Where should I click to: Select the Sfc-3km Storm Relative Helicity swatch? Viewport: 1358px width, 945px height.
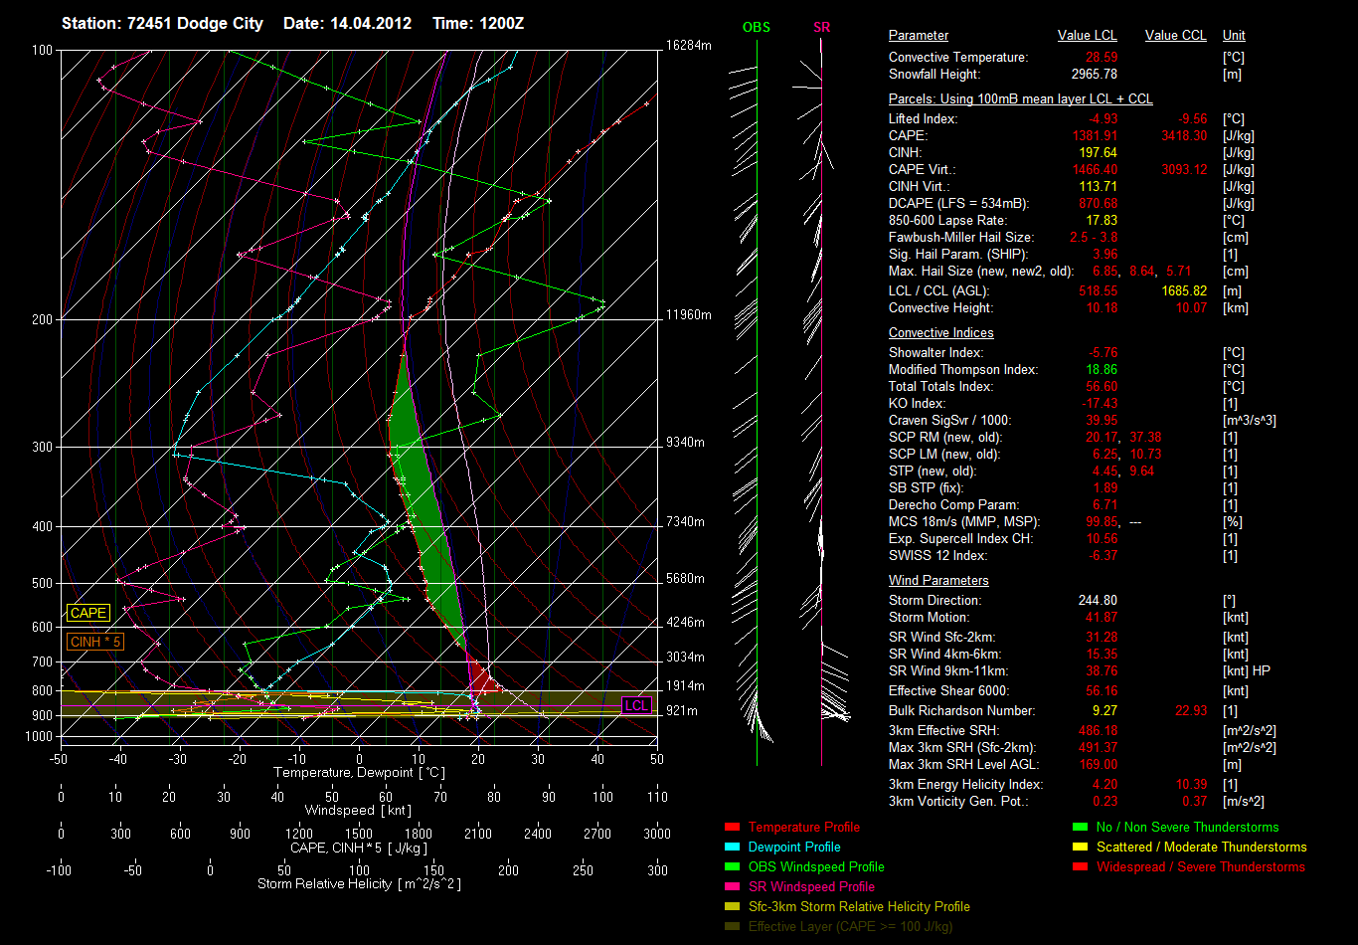click(732, 906)
